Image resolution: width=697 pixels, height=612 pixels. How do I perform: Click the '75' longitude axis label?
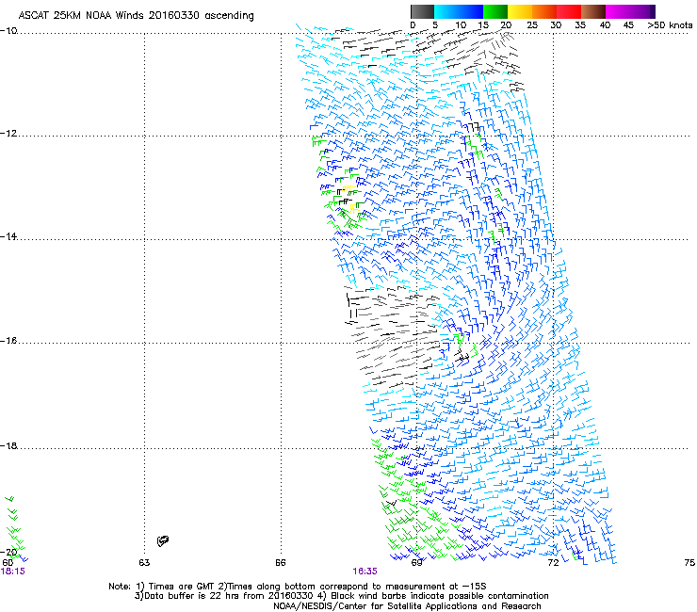[689, 563]
